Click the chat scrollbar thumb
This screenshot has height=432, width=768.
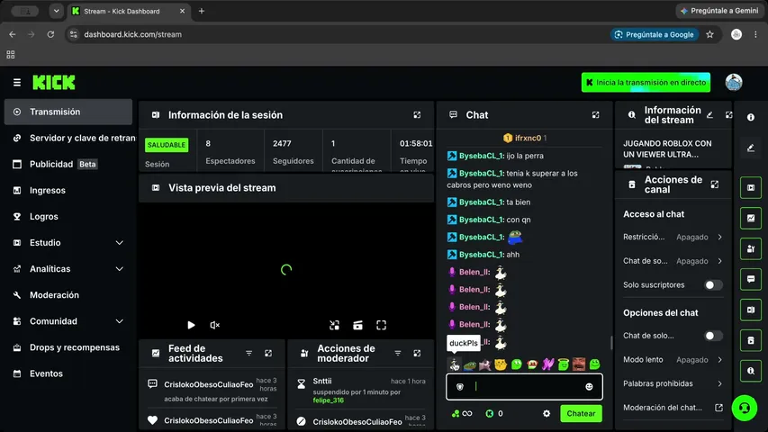610,343
